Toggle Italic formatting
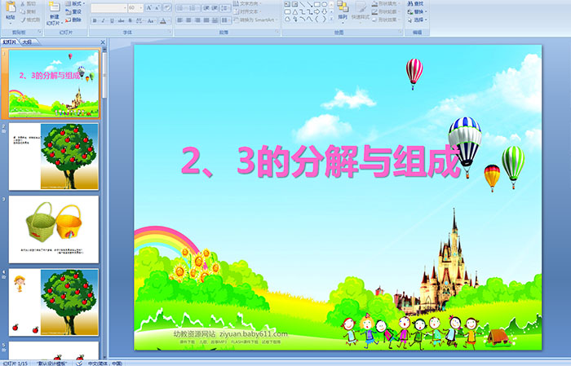 pyautogui.click(x=103, y=20)
